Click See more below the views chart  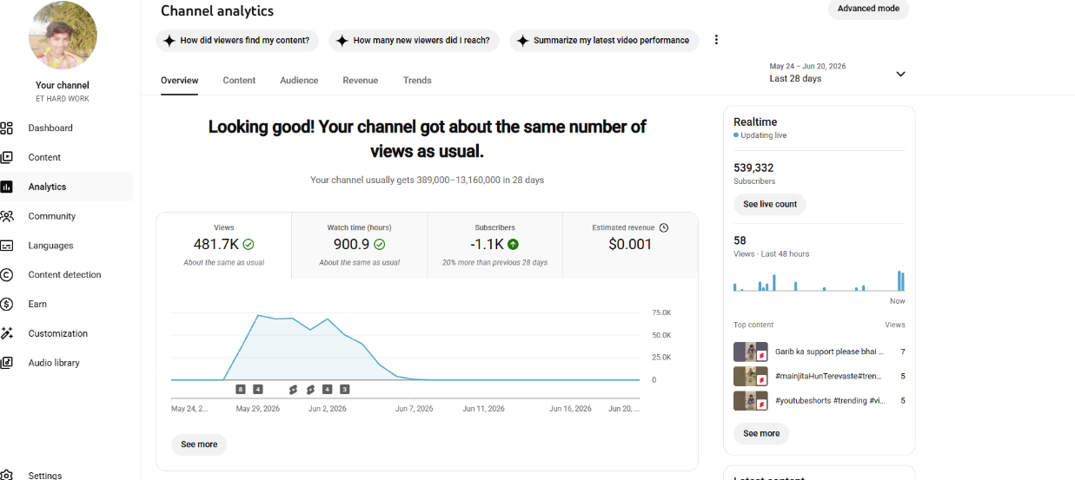click(x=199, y=444)
